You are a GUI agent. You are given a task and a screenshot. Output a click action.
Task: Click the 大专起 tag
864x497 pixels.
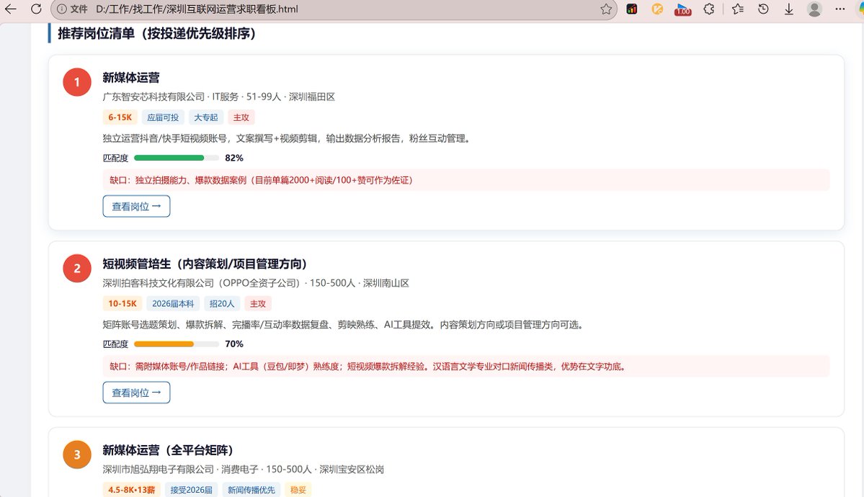206,117
